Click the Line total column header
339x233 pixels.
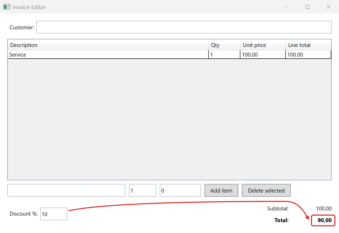click(308, 45)
